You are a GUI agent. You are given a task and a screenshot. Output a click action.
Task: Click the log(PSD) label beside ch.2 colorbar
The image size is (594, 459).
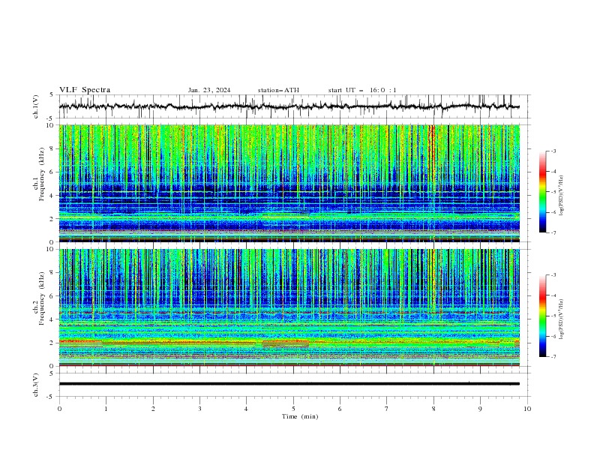click(561, 319)
